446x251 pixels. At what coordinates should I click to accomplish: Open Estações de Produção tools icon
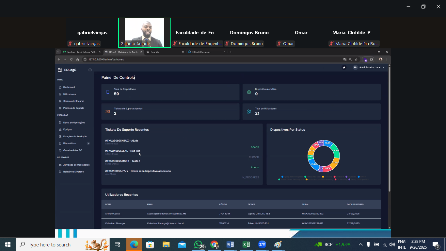click(x=60, y=137)
